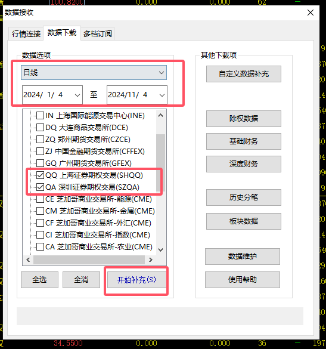The width and height of the screenshot is (326, 349).
Task: Check the IN 上海国际能源交易中心(INE) box
Action: [40, 116]
